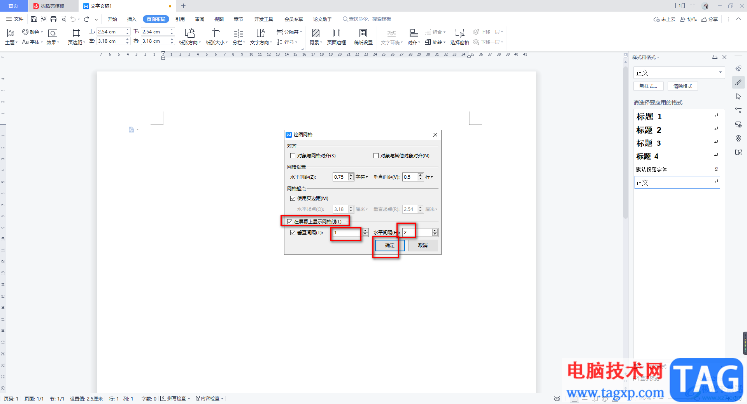
Task: Click the 清除格式 button
Action: coord(683,86)
